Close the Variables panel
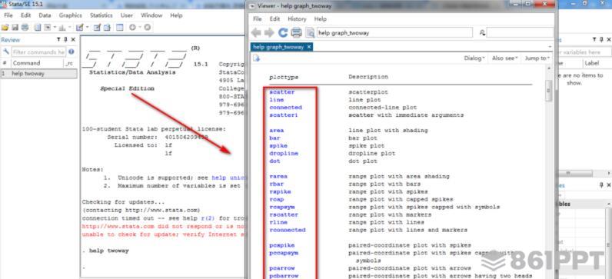This screenshot has height=279, width=612. (x=609, y=39)
